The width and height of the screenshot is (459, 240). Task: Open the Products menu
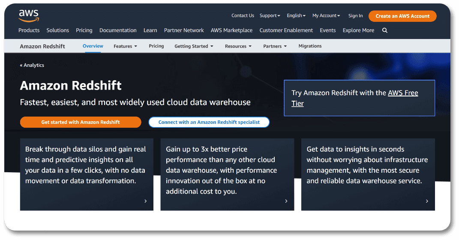coord(29,30)
